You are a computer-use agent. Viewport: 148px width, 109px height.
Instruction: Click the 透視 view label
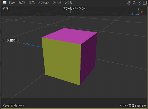(x=5, y=9)
